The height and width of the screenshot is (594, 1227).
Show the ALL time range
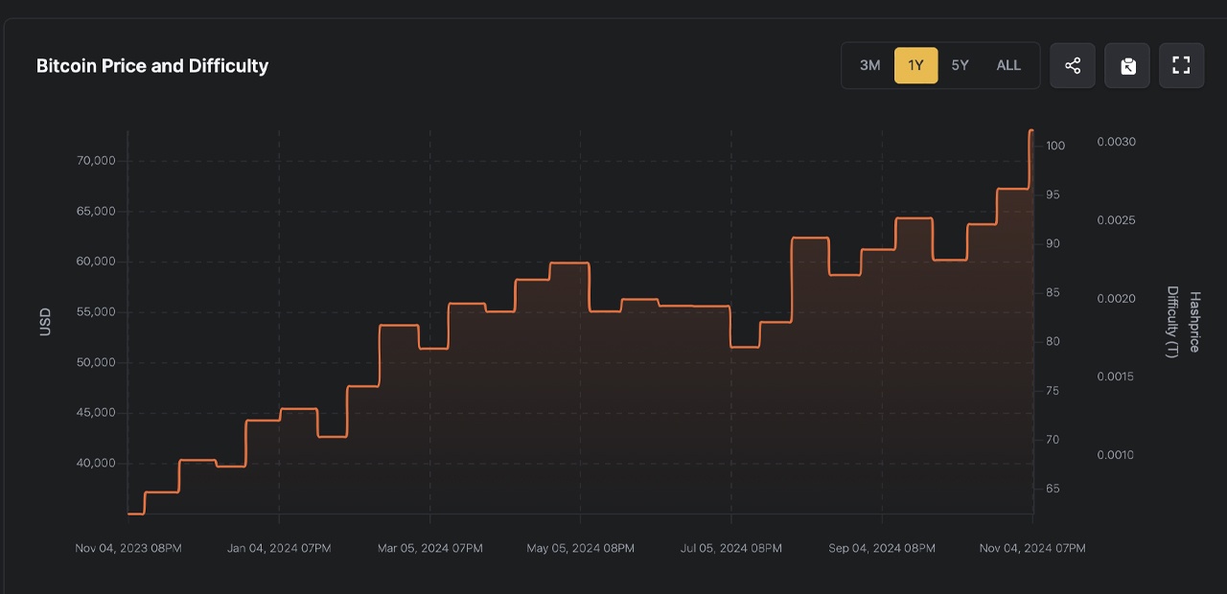(1008, 66)
